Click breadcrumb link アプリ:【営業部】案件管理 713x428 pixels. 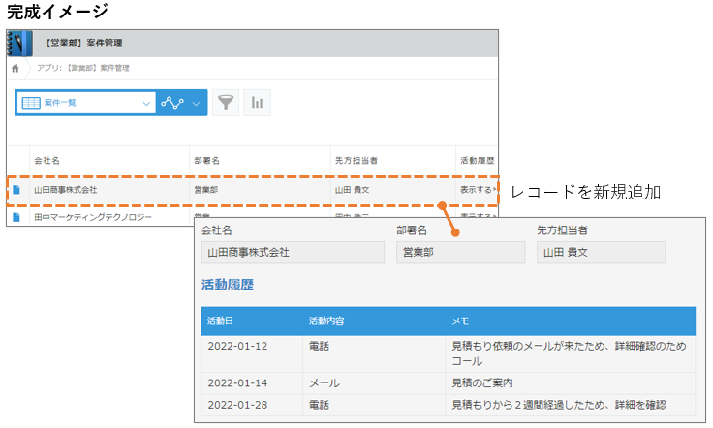coord(83,69)
